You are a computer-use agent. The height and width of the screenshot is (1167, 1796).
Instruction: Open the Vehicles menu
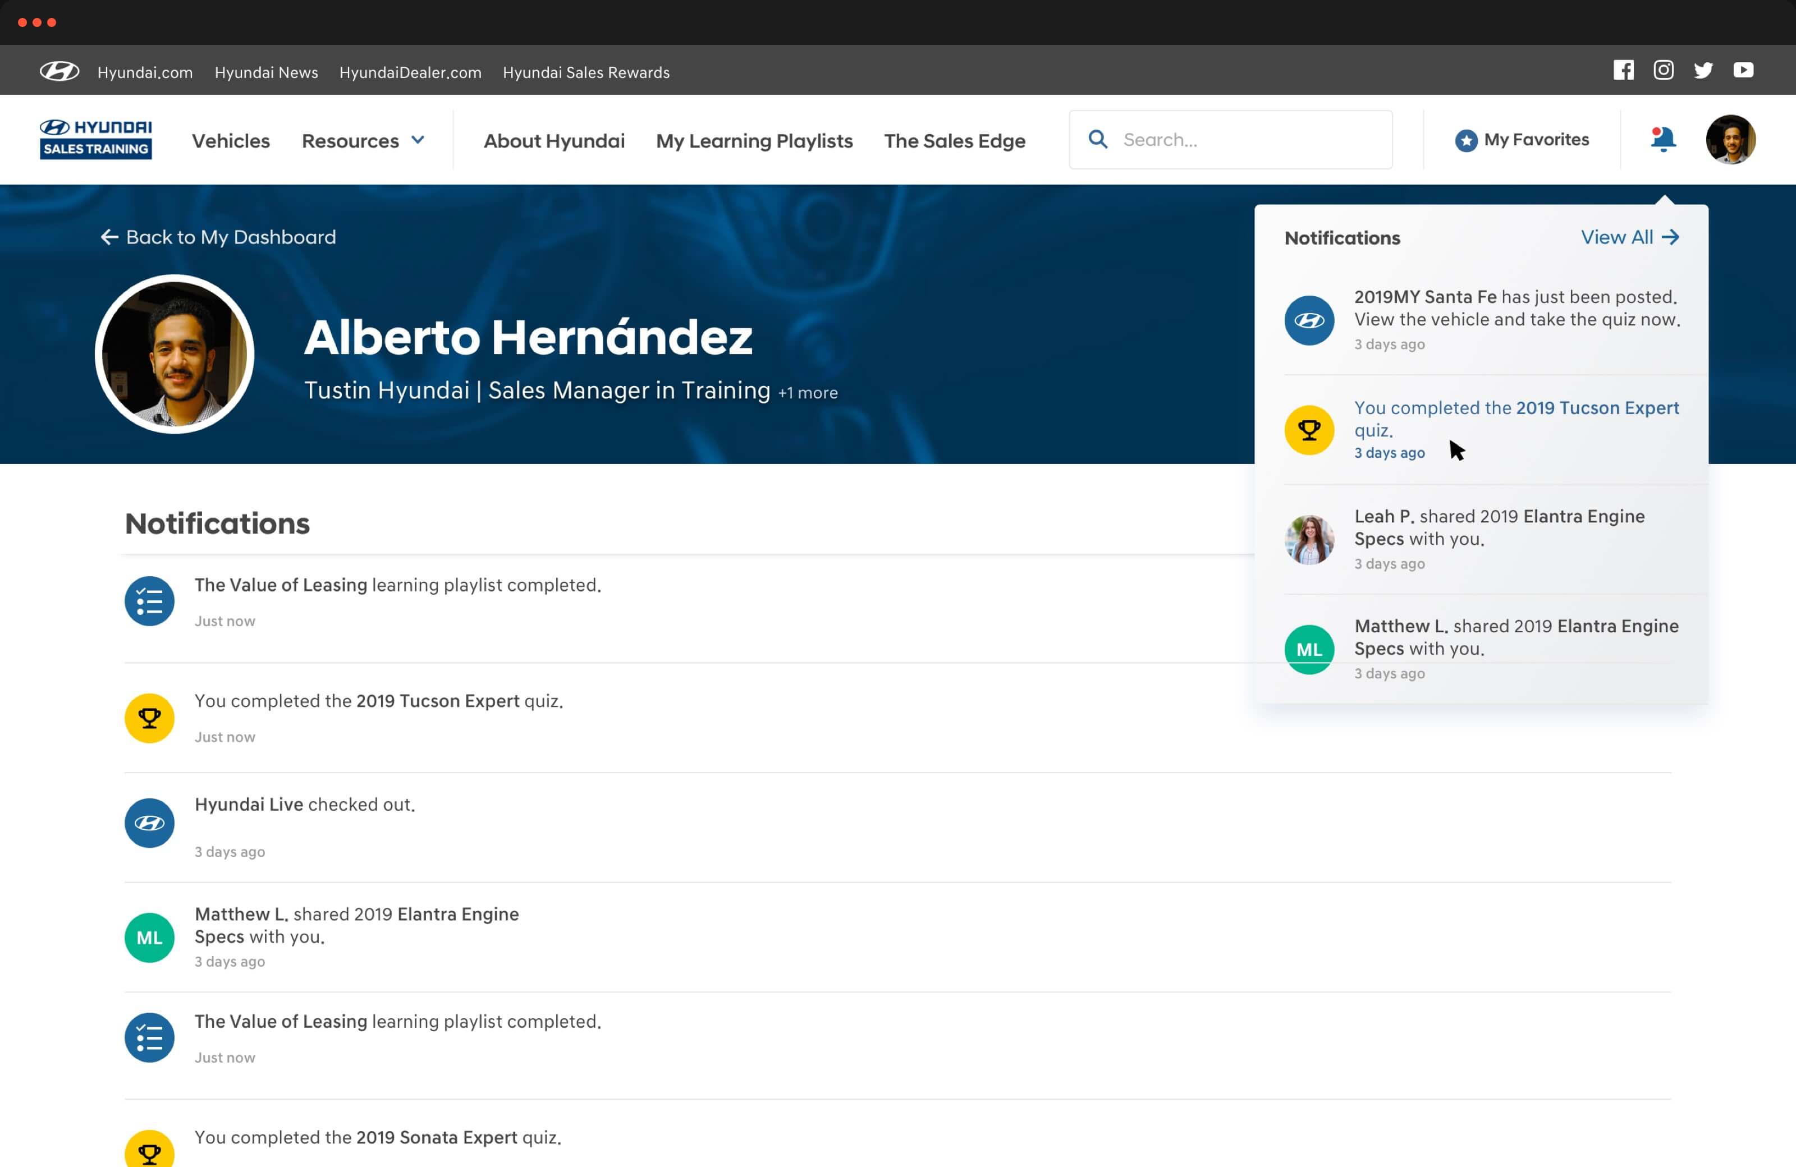click(231, 141)
